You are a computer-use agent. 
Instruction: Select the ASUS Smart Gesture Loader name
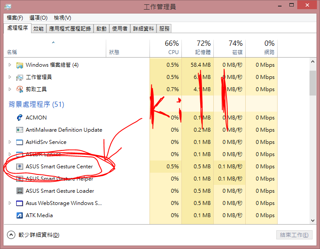pyautogui.click(x=60, y=191)
